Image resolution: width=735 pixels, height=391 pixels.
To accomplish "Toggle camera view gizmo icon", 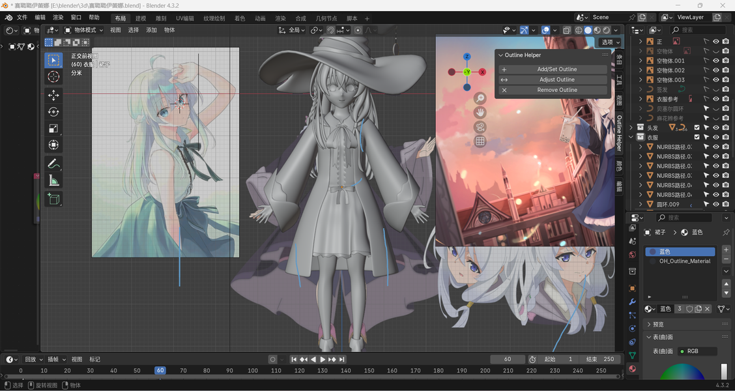I will (x=480, y=127).
